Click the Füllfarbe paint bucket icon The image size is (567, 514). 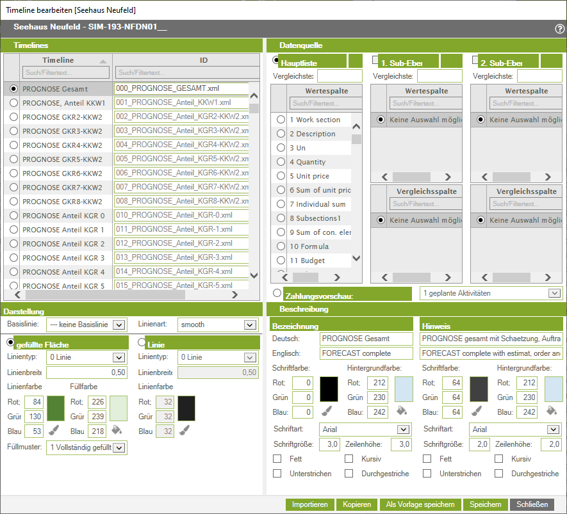pos(117,430)
